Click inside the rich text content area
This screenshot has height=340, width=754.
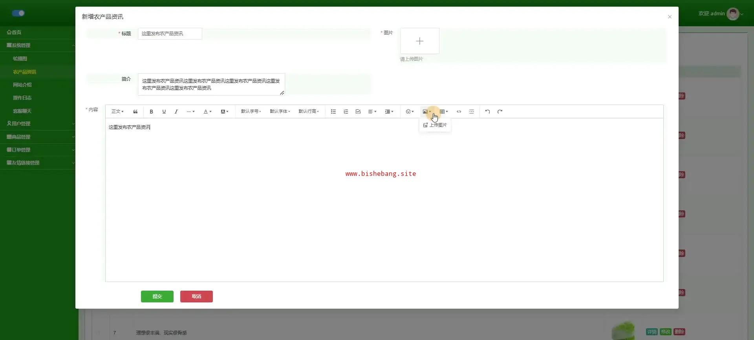pos(384,200)
